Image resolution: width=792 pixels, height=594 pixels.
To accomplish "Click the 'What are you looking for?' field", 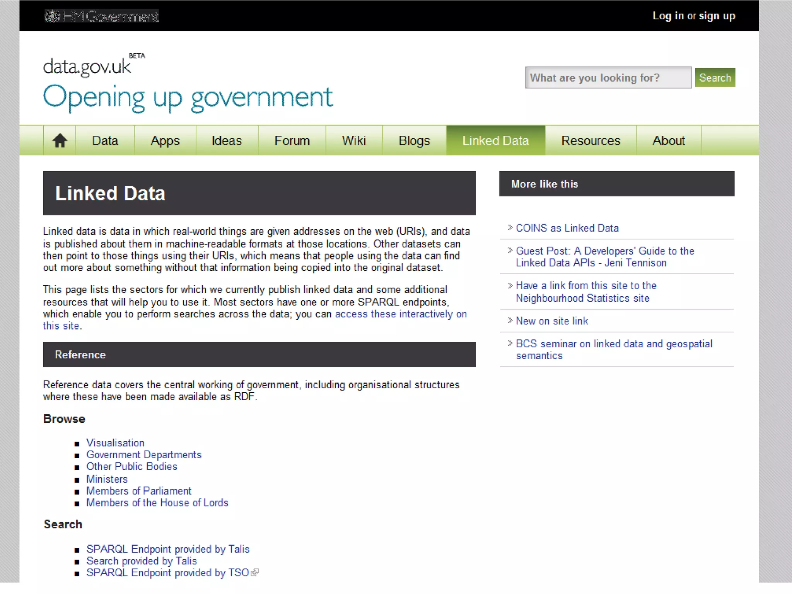I will pyautogui.click(x=608, y=78).
